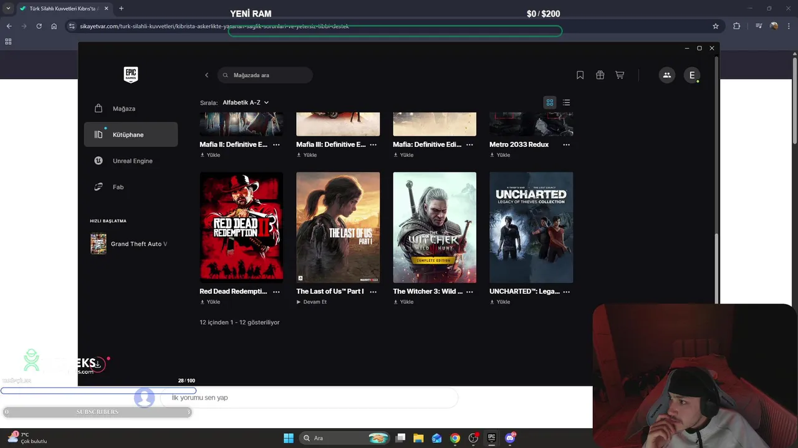Click Yükle under Metro 2033 Redux
This screenshot has width=798, height=448.
[500, 155]
